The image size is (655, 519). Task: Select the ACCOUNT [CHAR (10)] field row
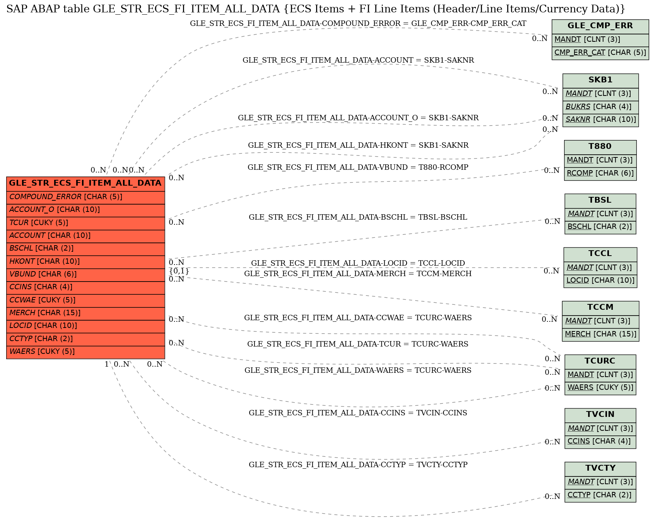click(86, 236)
